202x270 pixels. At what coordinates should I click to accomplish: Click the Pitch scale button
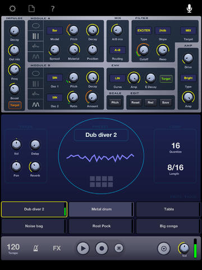[115, 102]
